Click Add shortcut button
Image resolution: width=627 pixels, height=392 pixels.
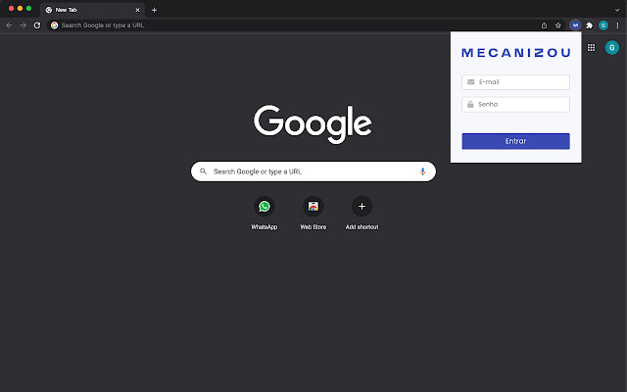tap(362, 213)
